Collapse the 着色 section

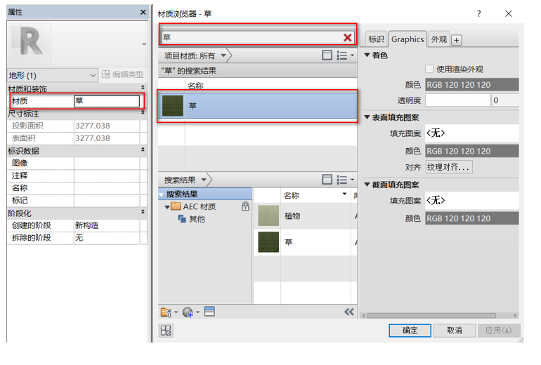[x=367, y=55]
